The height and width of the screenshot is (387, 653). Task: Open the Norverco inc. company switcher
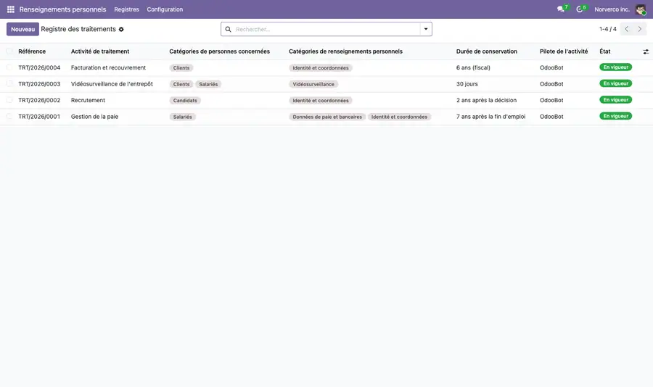click(x=612, y=9)
